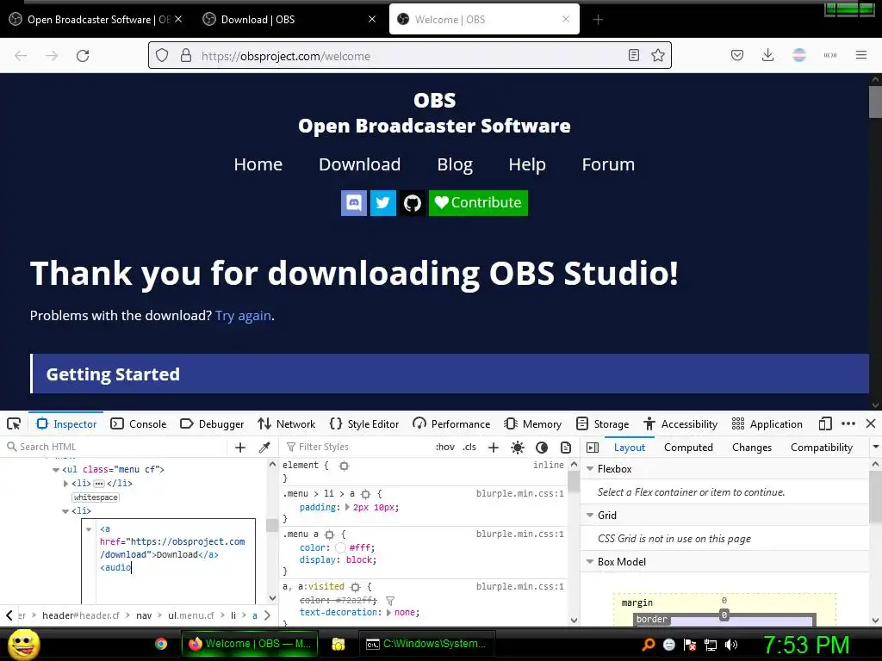Activate the element picker tool in DevTools
882x661 pixels.
pyautogui.click(x=14, y=423)
